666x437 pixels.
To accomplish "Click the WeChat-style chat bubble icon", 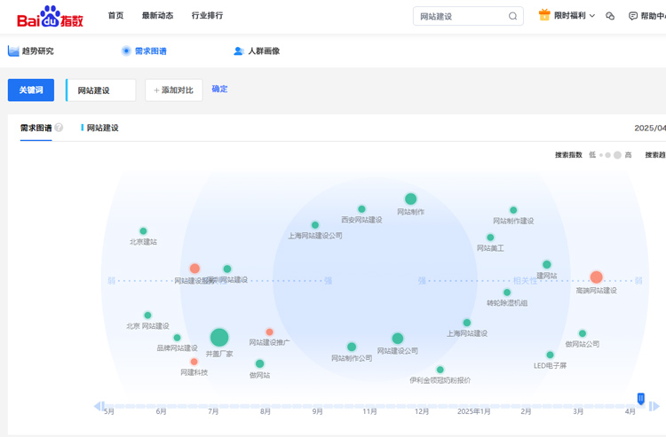I will click(610, 16).
